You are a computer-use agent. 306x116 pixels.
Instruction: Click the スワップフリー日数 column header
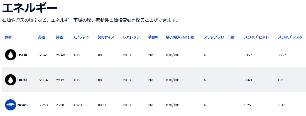pyautogui.click(x=219, y=37)
